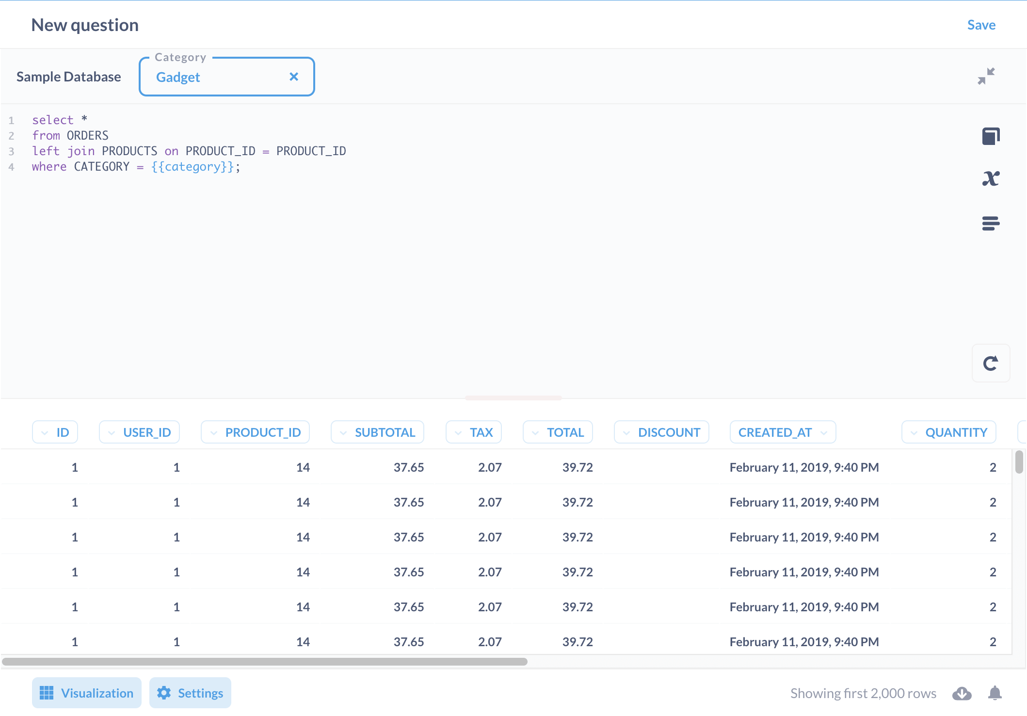Image resolution: width=1027 pixels, height=716 pixels.
Task: Open the data reference book icon
Action: pyautogui.click(x=991, y=136)
